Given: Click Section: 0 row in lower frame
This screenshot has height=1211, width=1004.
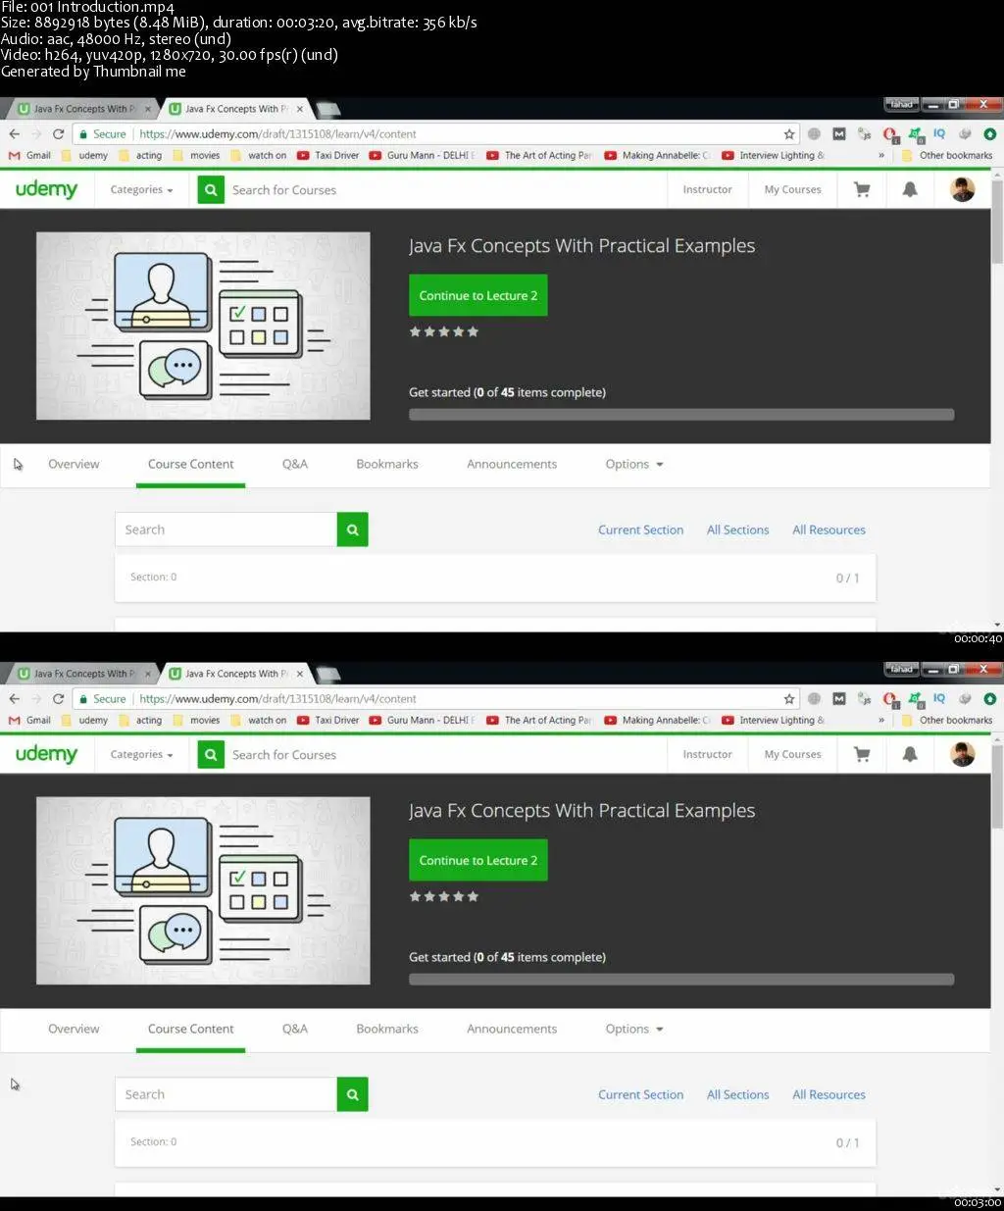Looking at the screenshot, I should click(x=495, y=1142).
